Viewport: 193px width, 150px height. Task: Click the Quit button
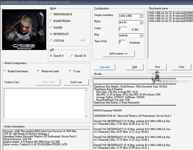(x=134, y=67)
